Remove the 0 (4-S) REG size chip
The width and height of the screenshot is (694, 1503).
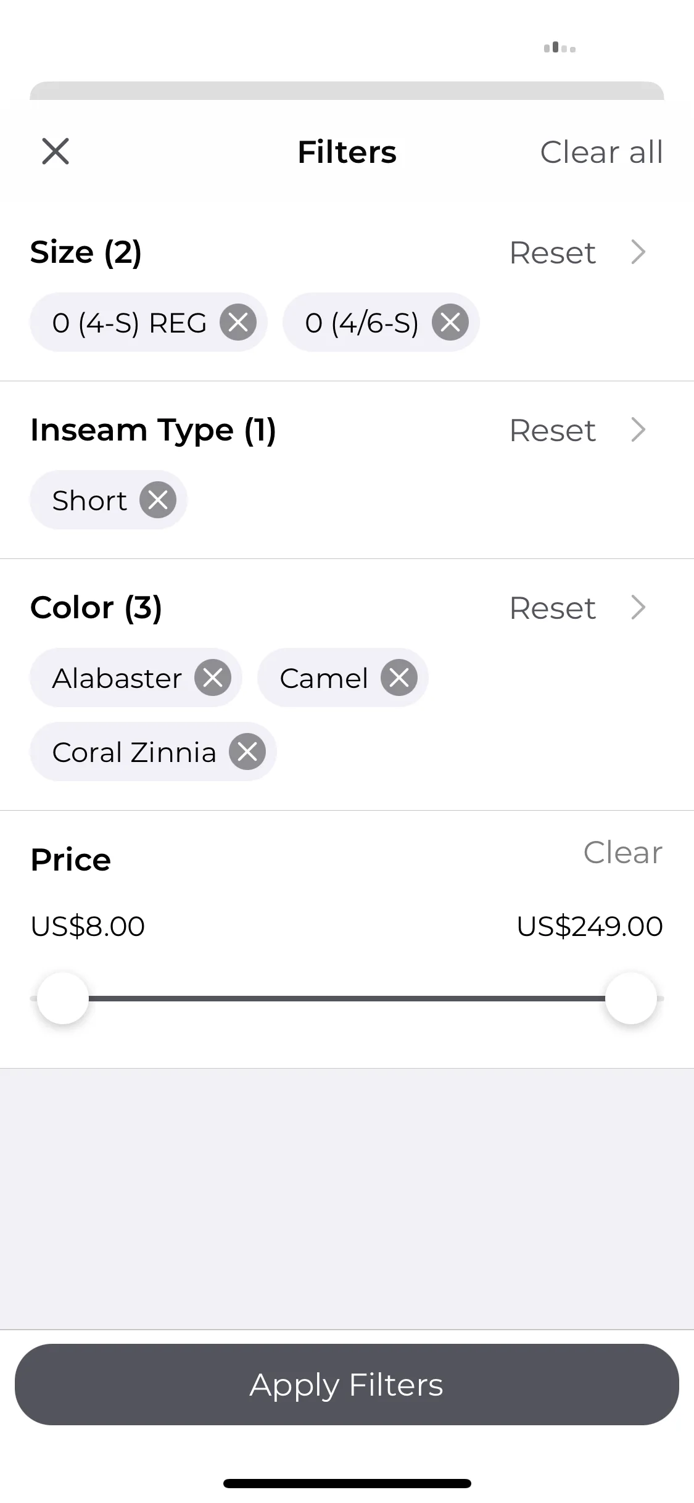(238, 322)
